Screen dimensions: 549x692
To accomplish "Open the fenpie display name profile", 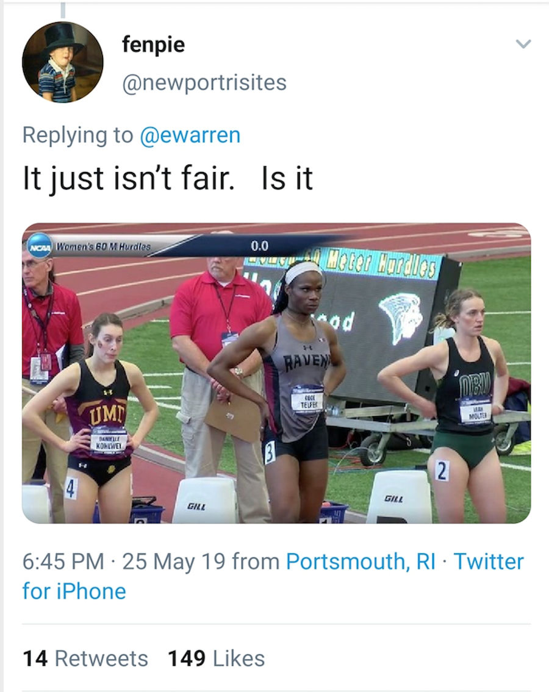I will tap(153, 45).
